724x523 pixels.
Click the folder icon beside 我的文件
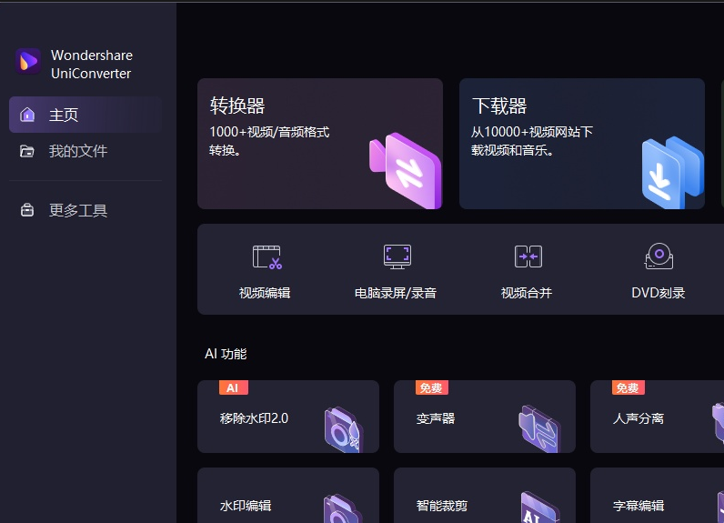[x=26, y=151]
